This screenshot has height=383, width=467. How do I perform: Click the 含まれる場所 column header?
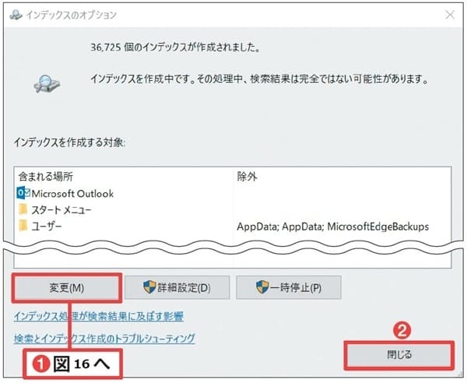point(46,177)
